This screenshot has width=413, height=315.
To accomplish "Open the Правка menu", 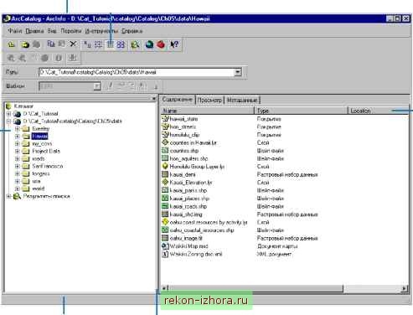I will click(x=34, y=31).
